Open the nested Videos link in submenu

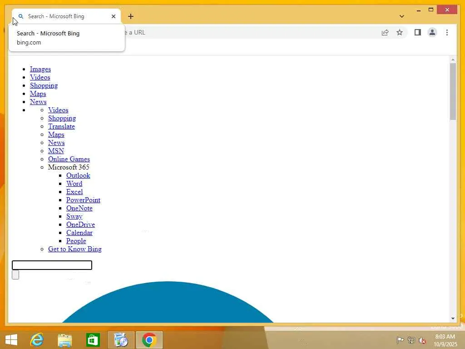(58, 110)
